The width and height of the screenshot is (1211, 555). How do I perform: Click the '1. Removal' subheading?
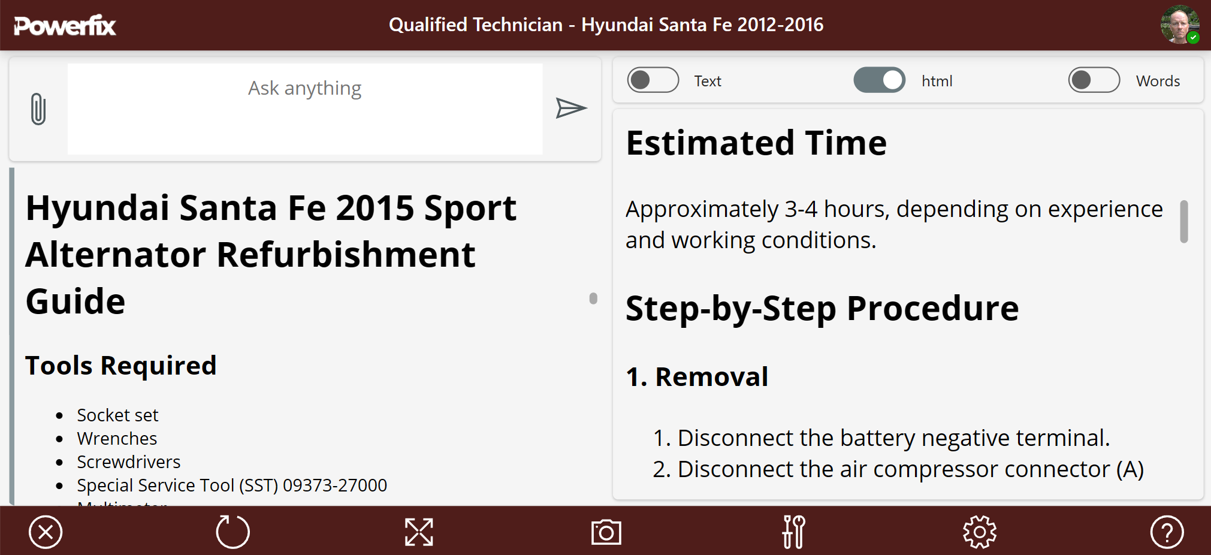697,377
